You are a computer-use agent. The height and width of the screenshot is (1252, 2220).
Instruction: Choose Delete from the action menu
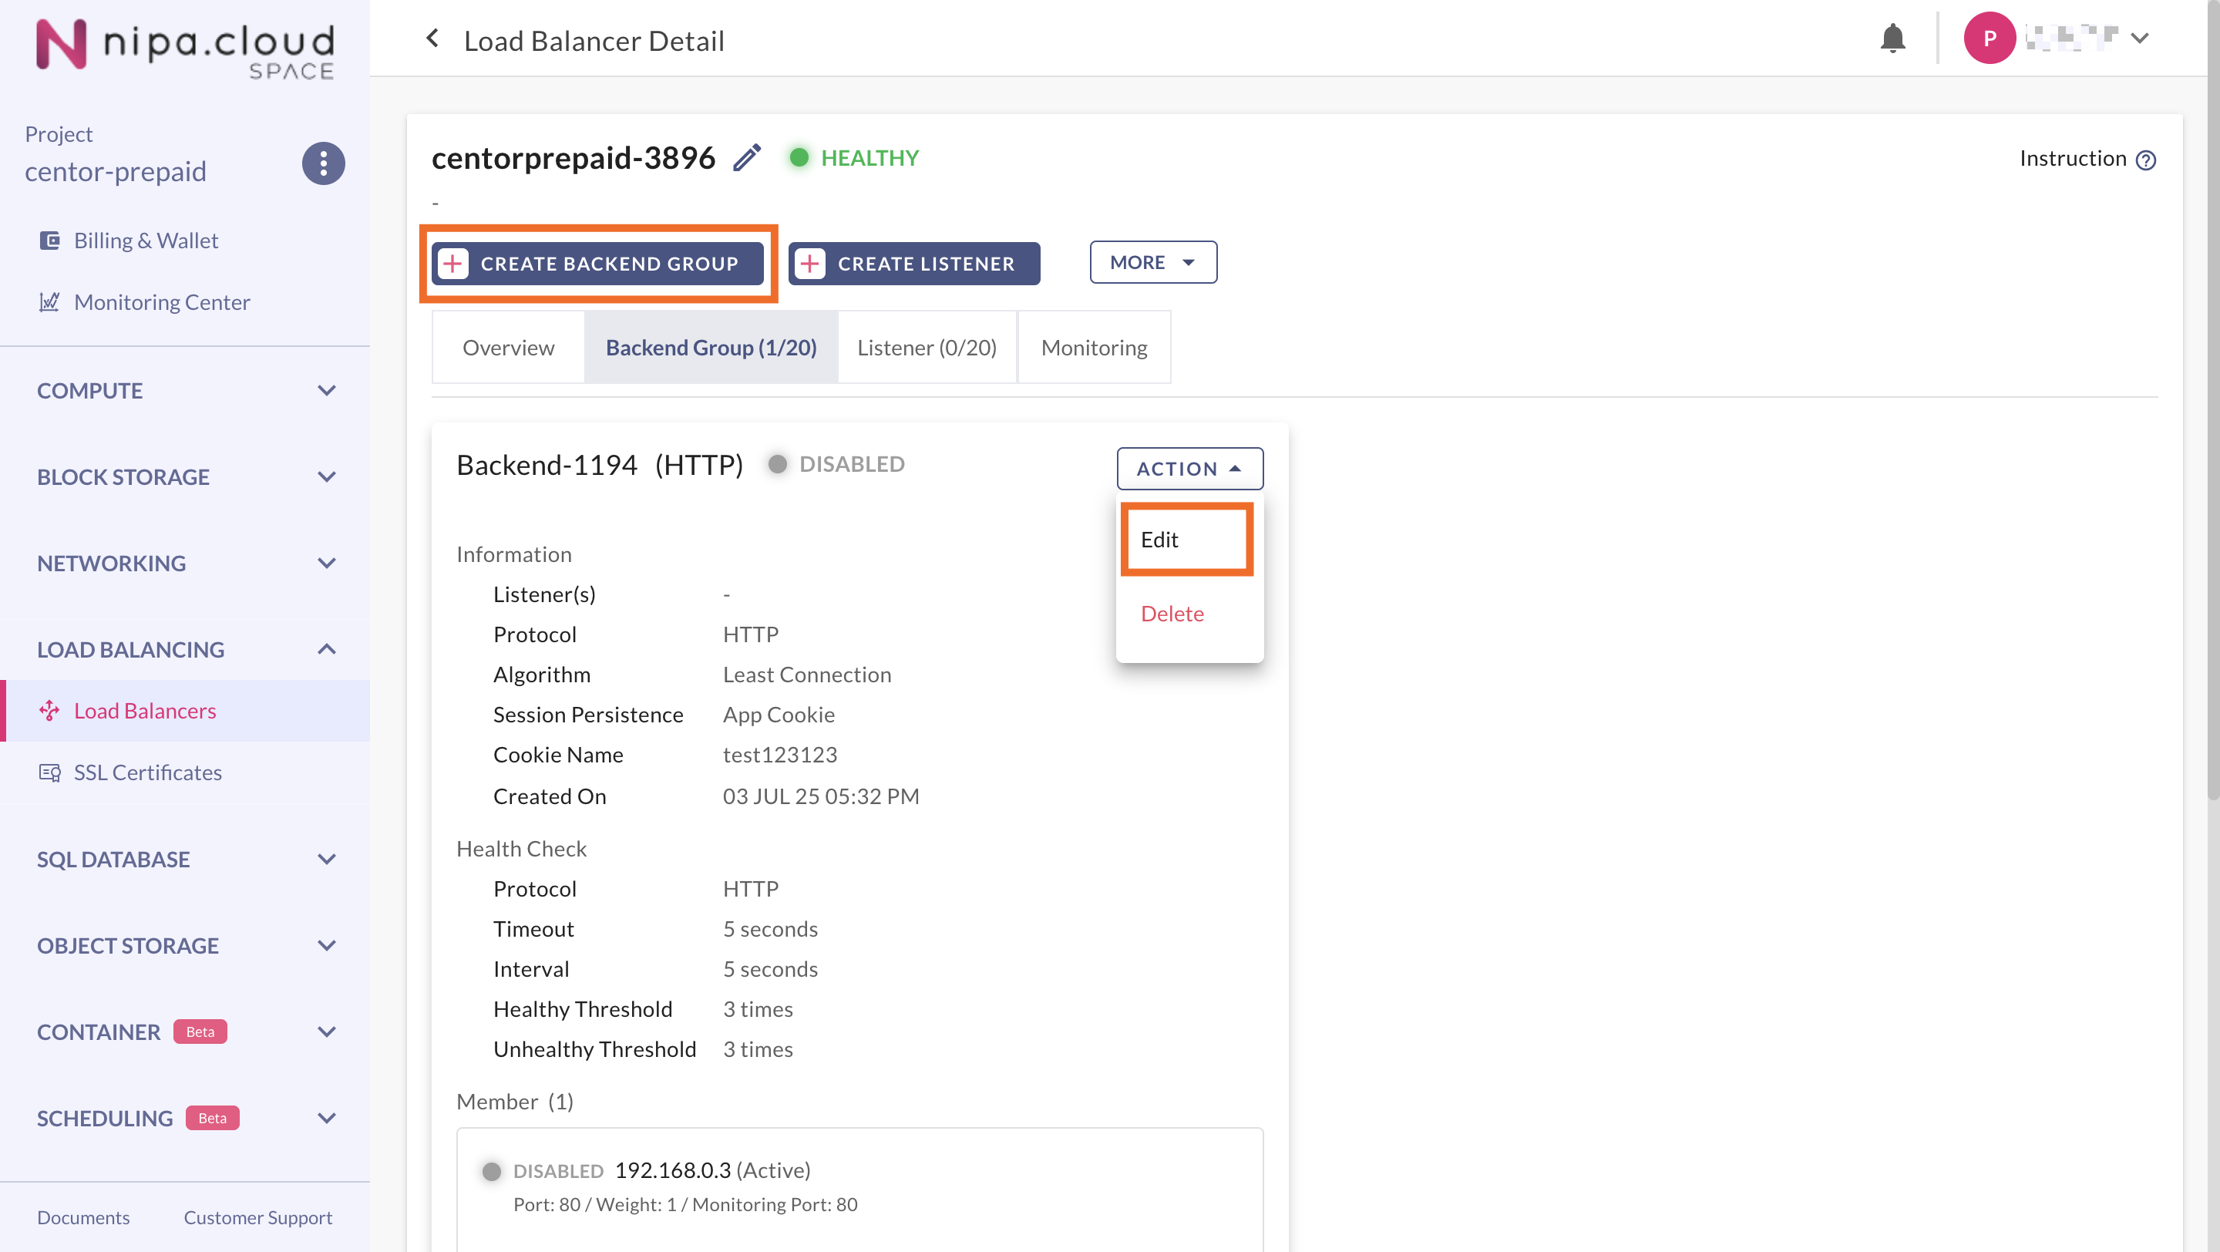1171,614
